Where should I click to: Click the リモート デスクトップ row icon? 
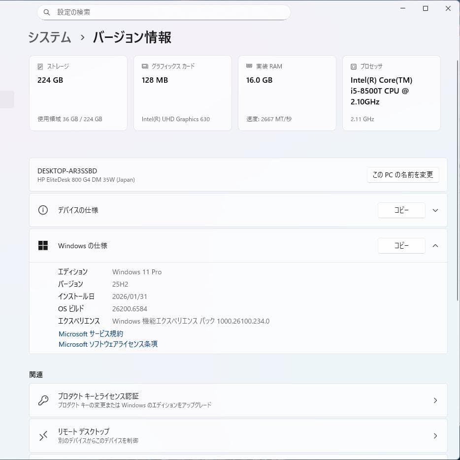click(x=43, y=435)
